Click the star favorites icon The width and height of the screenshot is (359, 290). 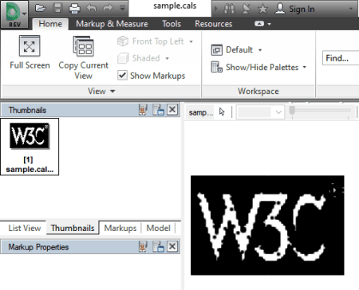coord(262,9)
